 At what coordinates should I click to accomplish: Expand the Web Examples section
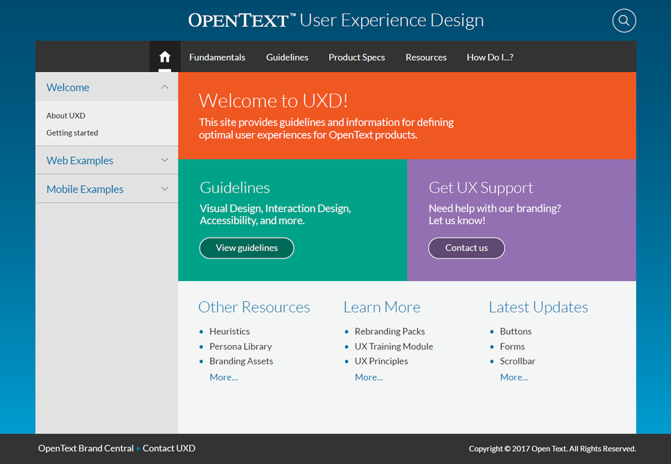click(165, 160)
